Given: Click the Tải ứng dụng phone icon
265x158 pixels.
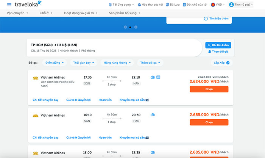Looking at the screenshot, I should point(111,5).
